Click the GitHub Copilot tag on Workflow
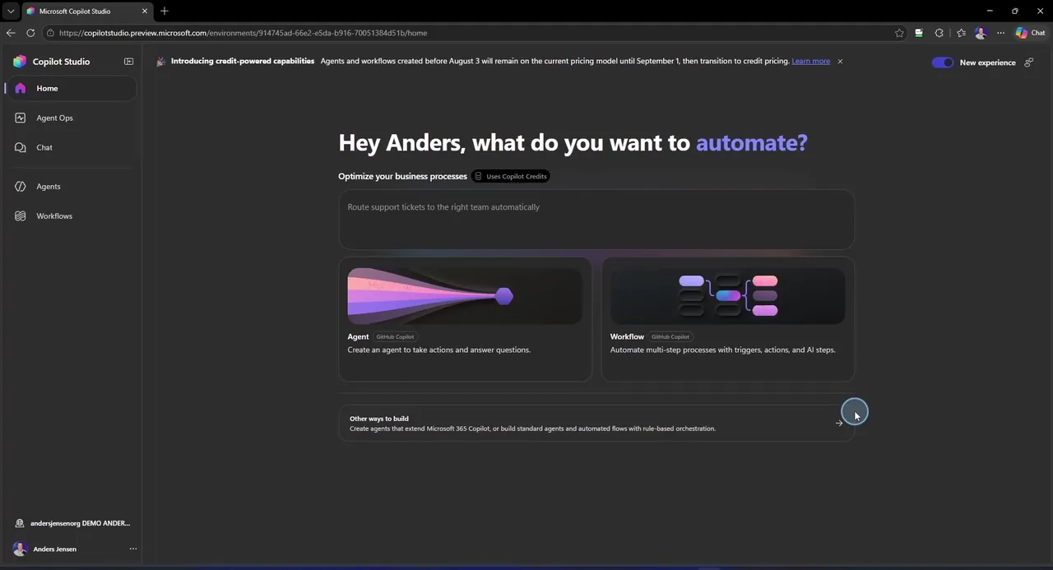This screenshot has height=570, width=1053. click(x=670, y=336)
